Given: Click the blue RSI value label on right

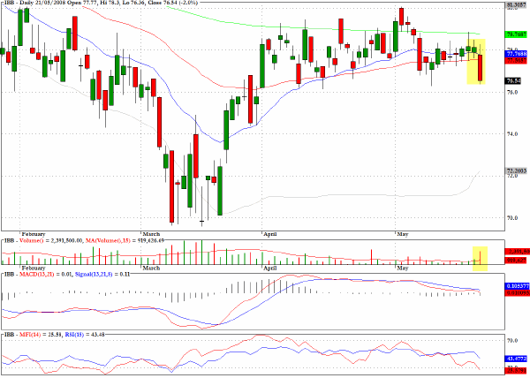Looking at the screenshot, I should (516, 359).
